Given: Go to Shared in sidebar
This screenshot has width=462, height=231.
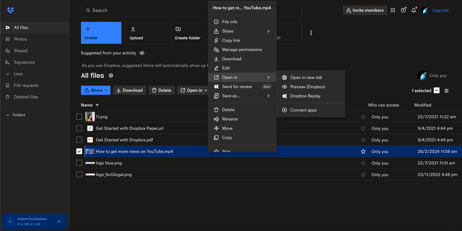Looking at the screenshot, I should coord(35,51).
